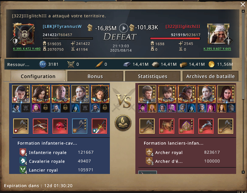Click the scrollbar down arrow
The height and width of the screenshot is (193, 247).
tap(243, 172)
